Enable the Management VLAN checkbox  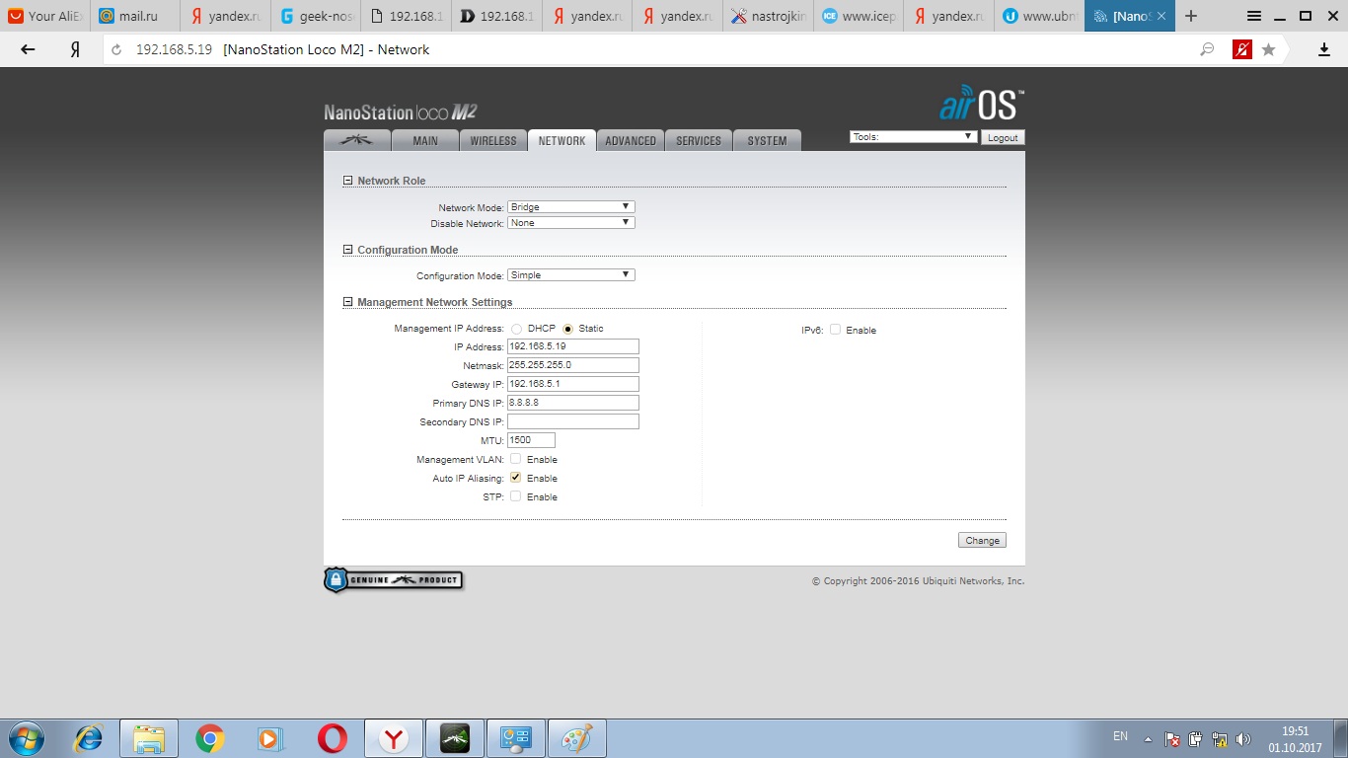515,459
